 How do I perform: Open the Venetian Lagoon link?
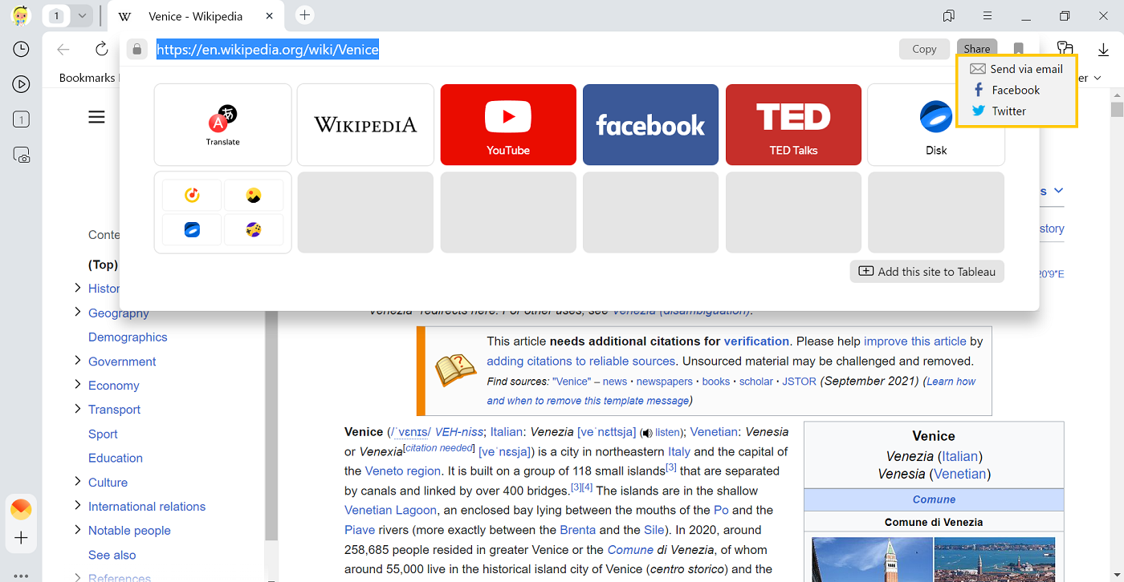391,510
